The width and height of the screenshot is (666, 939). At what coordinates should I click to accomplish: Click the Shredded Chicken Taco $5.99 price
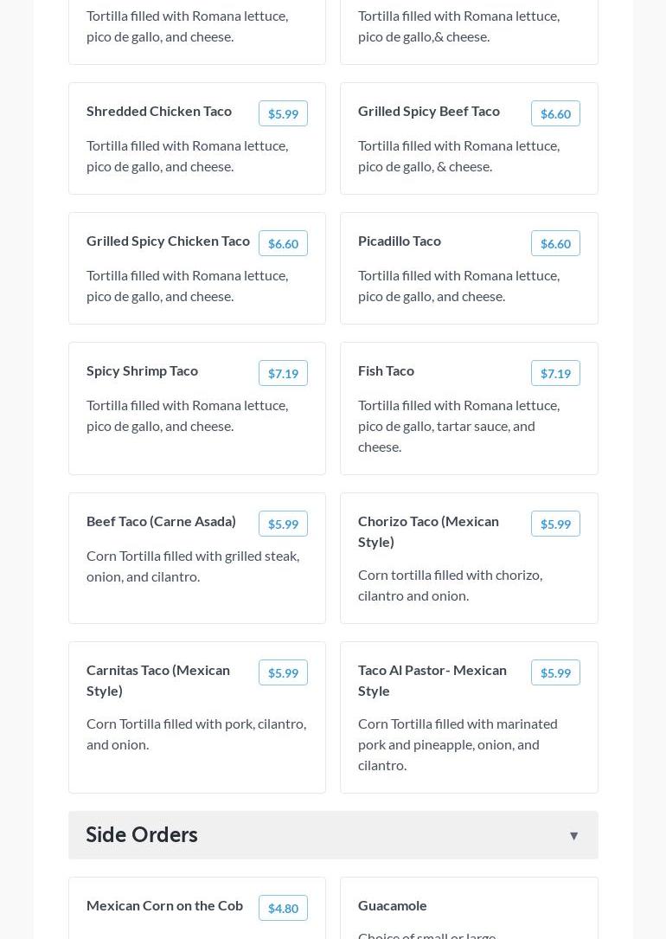click(283, 113)
